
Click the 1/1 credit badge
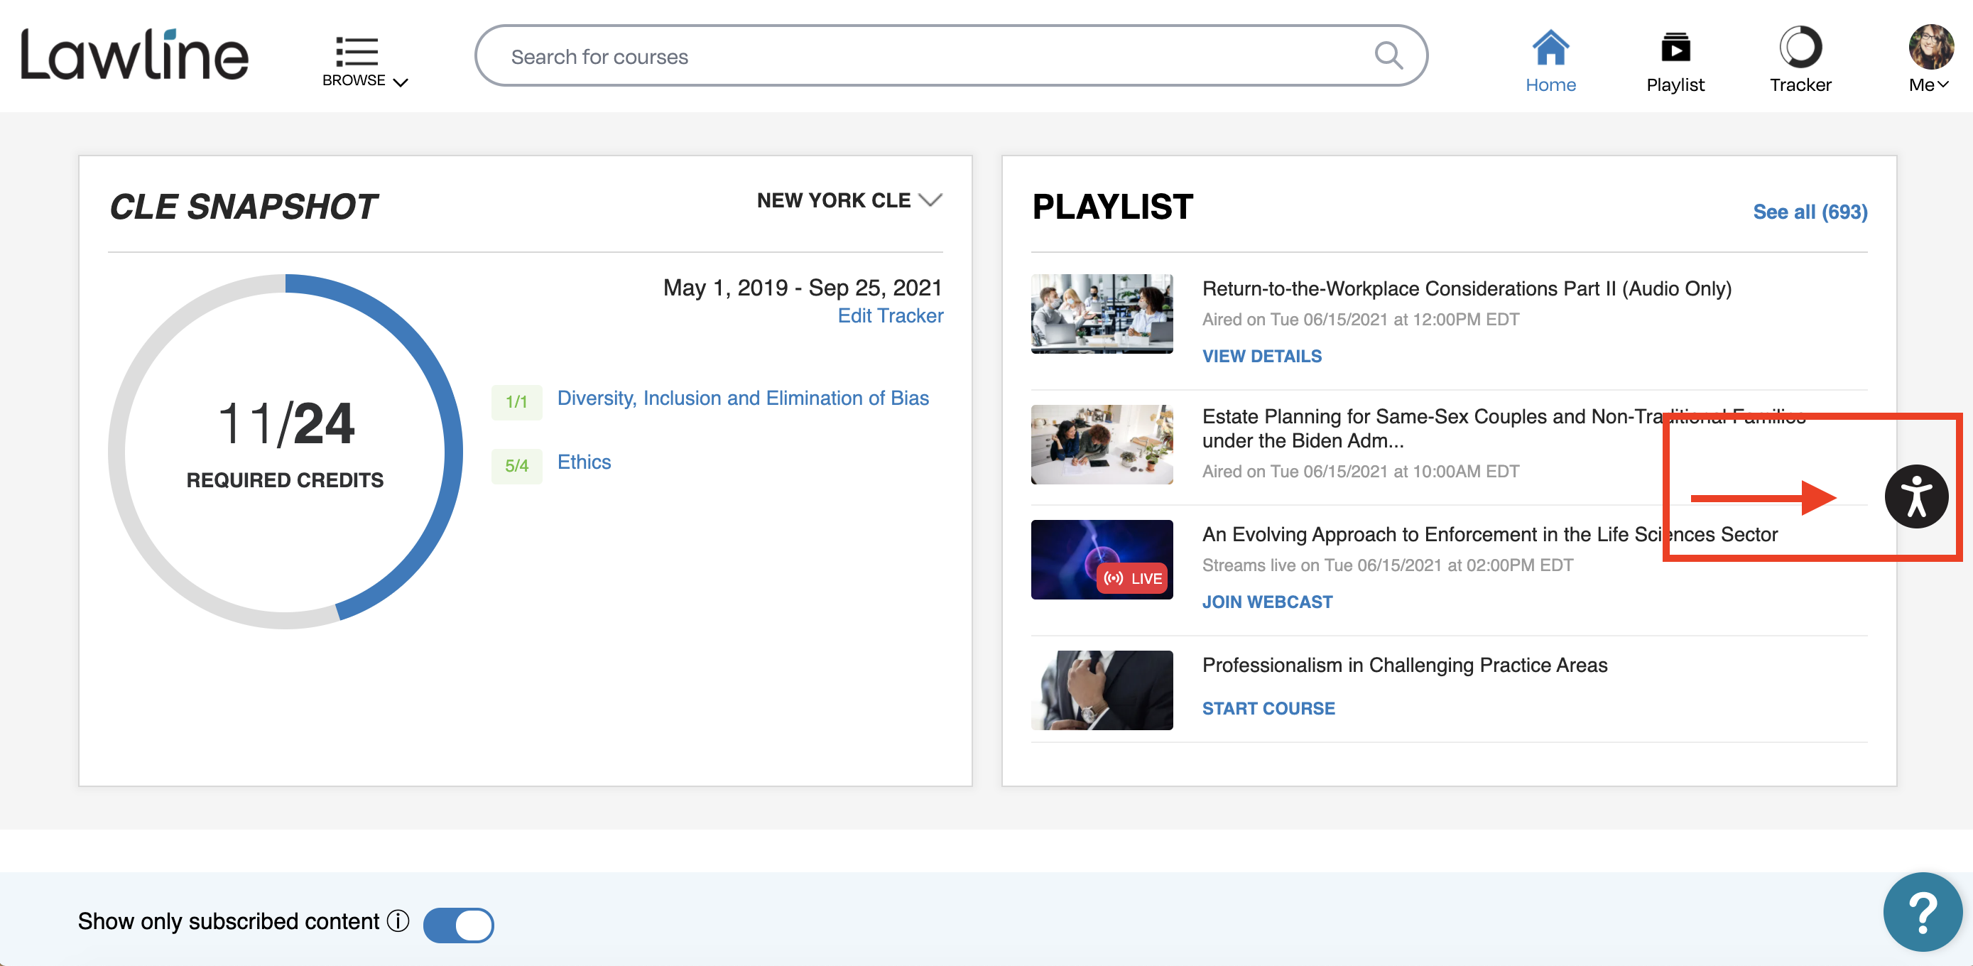[x=516, y=401]
